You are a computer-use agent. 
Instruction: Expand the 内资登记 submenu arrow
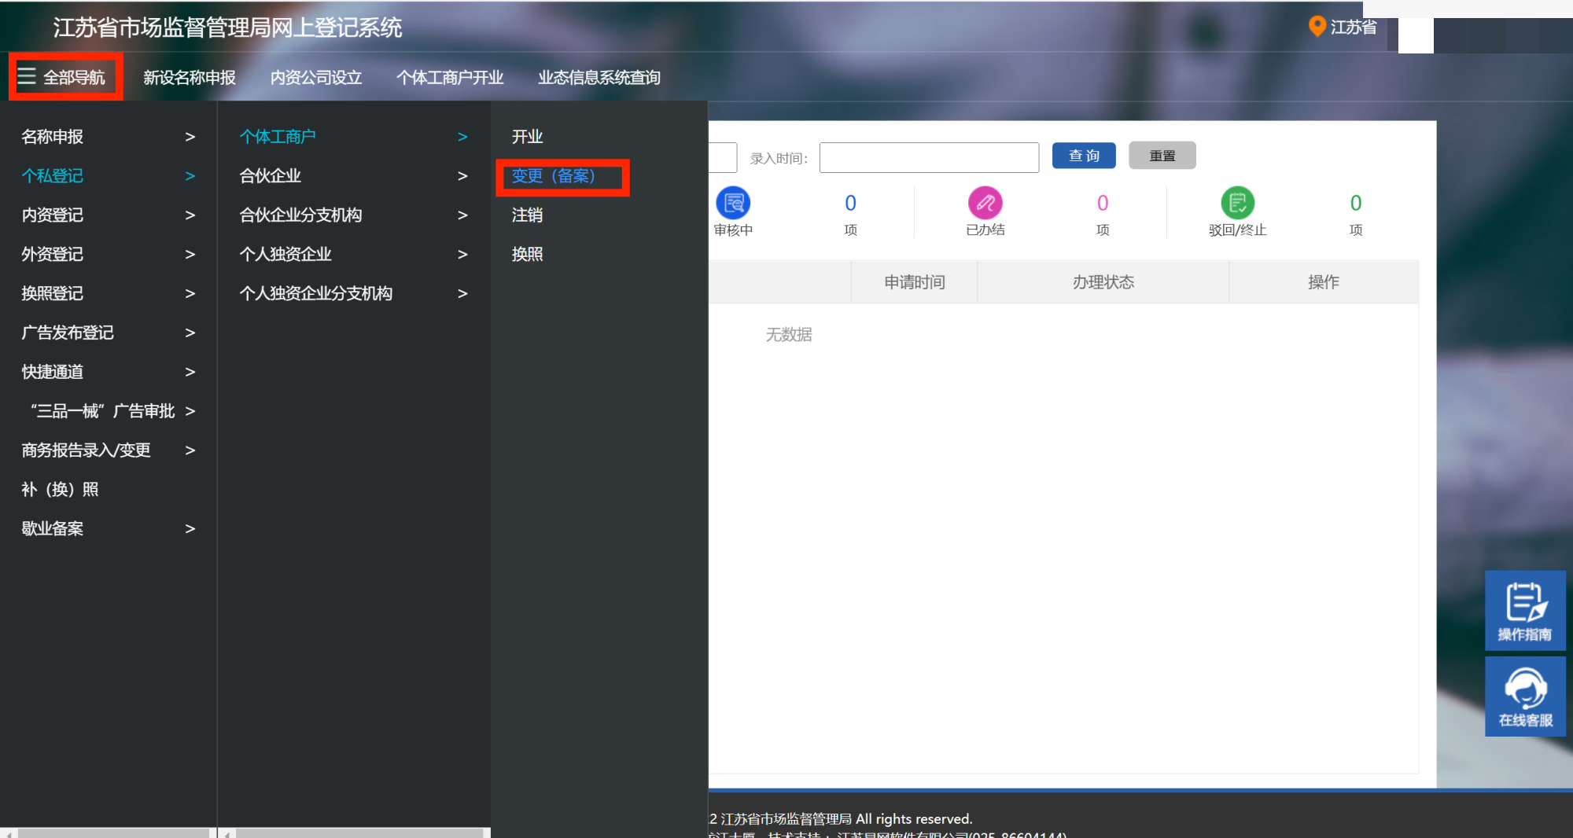point(190,215)
